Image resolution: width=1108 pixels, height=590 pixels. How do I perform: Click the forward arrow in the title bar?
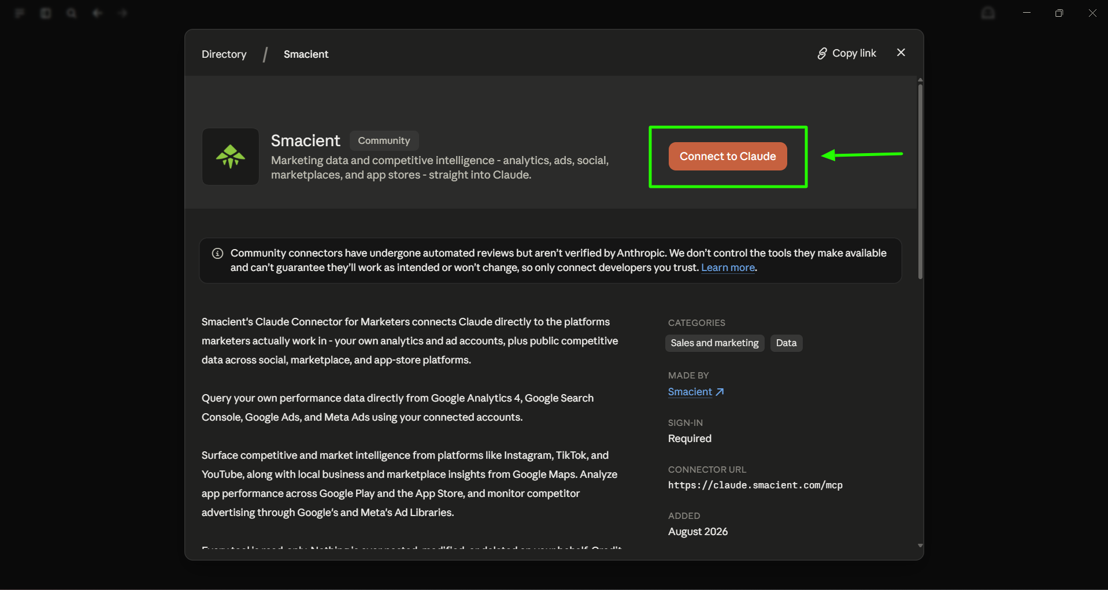[x=123, y=13]
